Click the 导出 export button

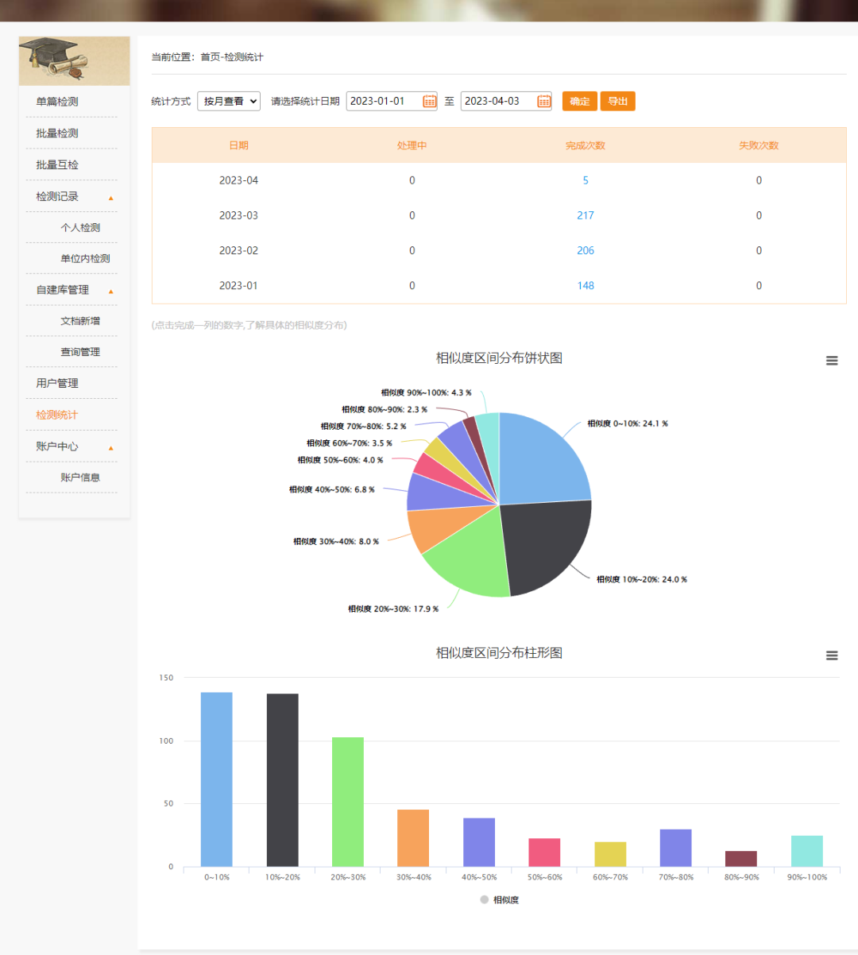click(618, 101)
